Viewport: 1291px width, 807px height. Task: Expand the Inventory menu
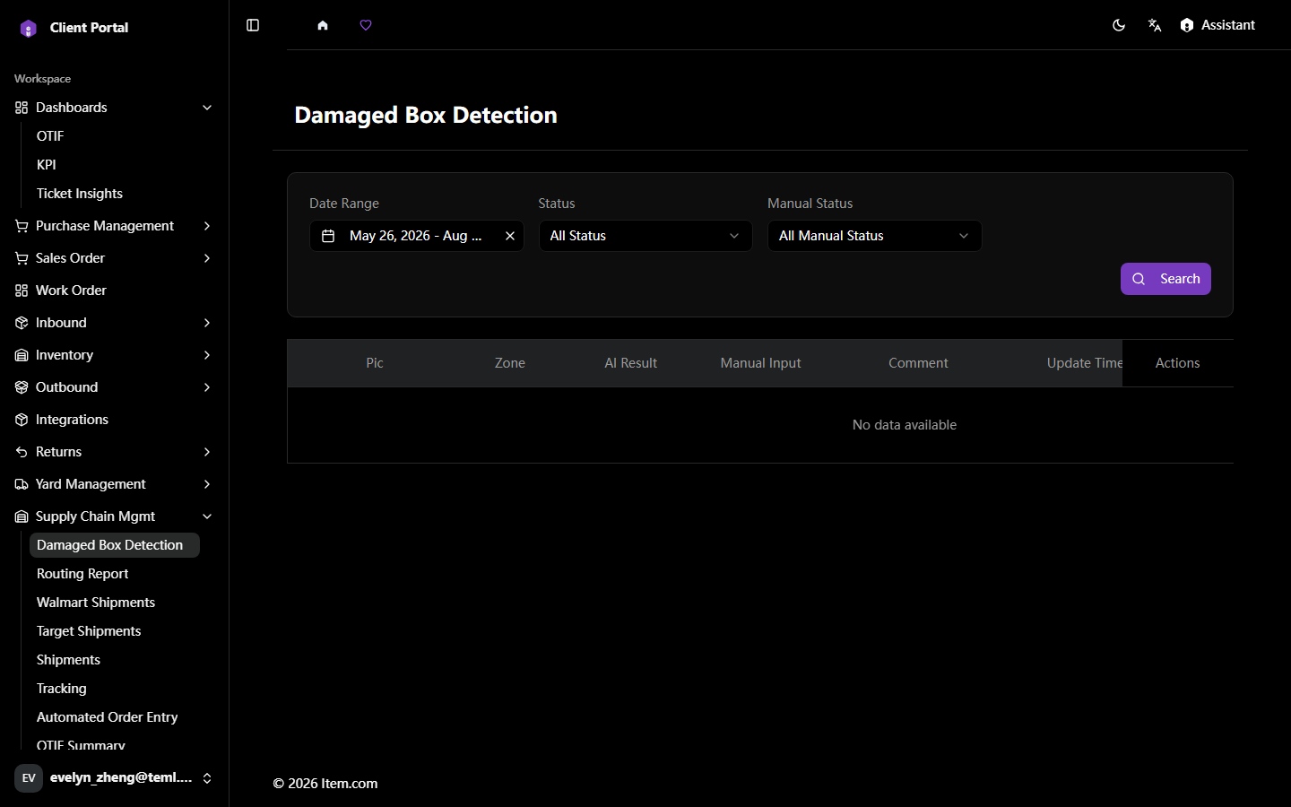pyautogui.click(x=115, y=355)
